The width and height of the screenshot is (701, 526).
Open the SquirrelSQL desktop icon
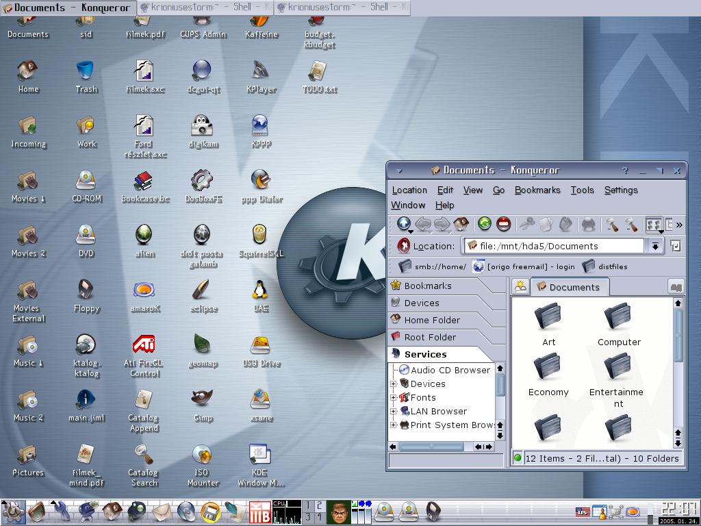[261, 242]
